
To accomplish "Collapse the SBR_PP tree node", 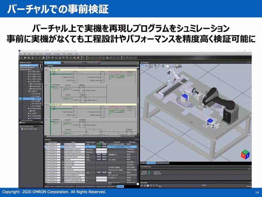I will point(29,91).
